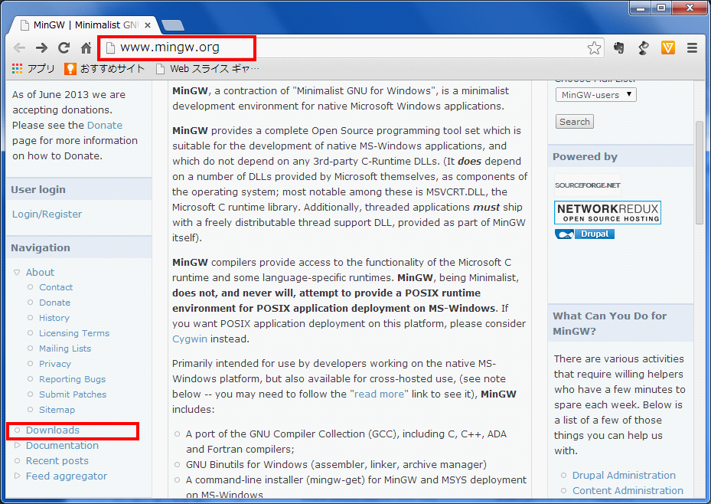Viewport: 711px width, 504px height.
Task: Open the MinGW-users mail list dropdown
Action: tap(596, 95)
